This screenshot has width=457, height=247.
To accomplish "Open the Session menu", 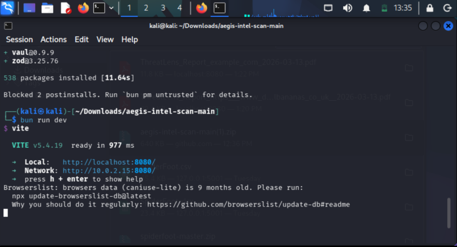I will click(19, 39).
